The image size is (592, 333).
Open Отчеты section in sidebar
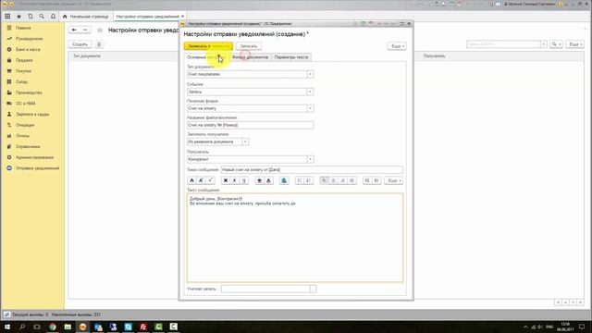point(22,136)
